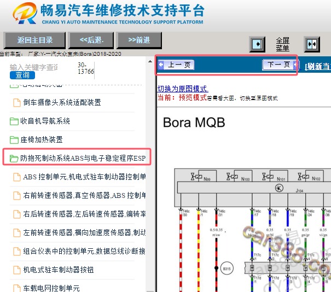The height and width of the screenshot is (292, 331).
Task: Open 组合仪表中的控制单元 document
Action: pos(84,251)
